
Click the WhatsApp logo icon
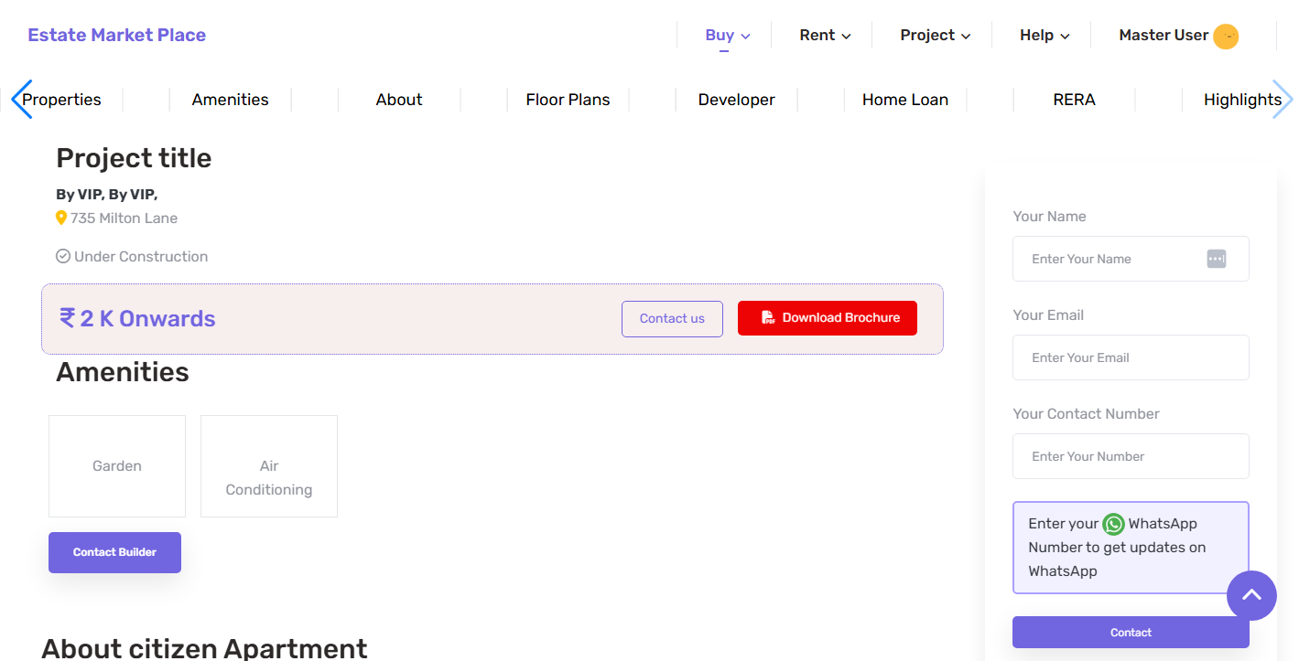click(1113, 524)
